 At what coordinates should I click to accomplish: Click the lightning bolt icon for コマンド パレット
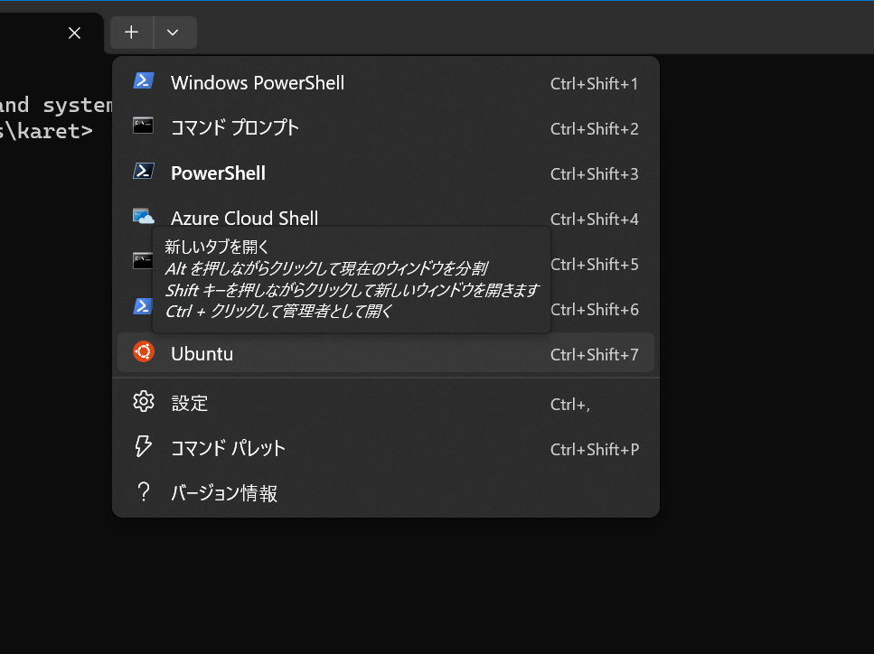click(143, 446)
